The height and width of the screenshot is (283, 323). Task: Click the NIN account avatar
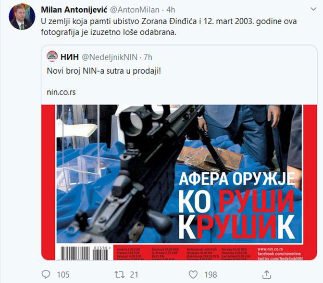[52, 56]
